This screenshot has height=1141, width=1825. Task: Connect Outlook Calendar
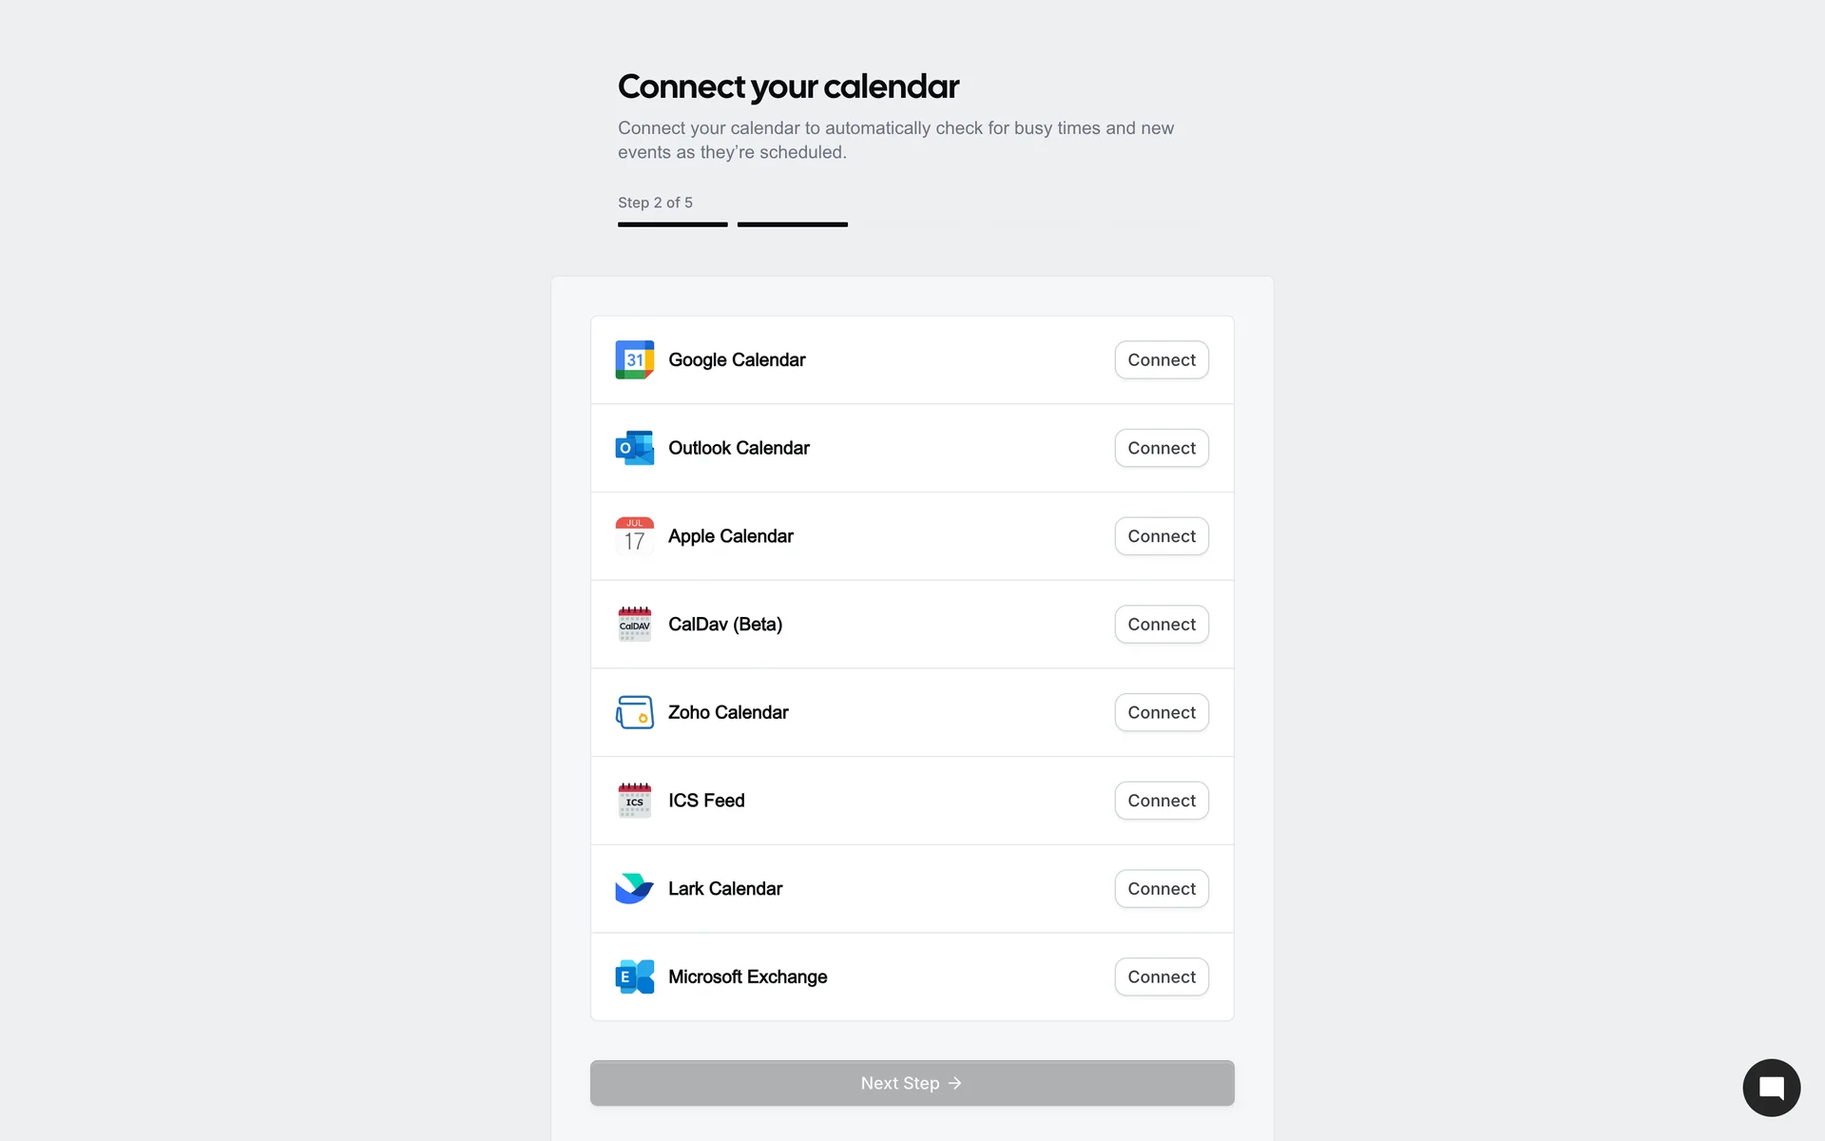[x=1162, y=448]
